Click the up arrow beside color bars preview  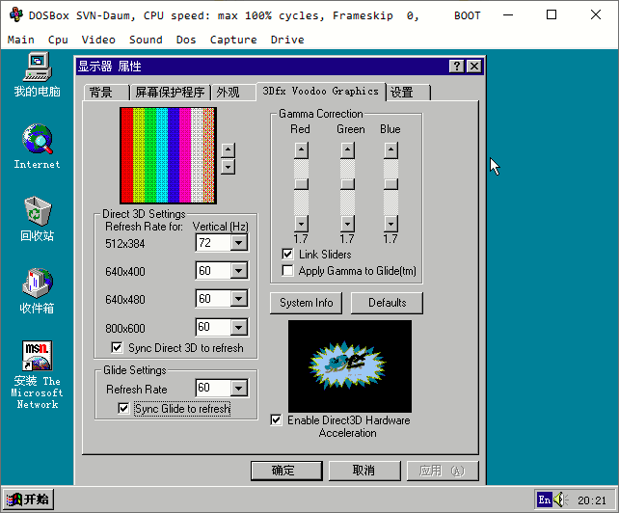click(229, 150)
